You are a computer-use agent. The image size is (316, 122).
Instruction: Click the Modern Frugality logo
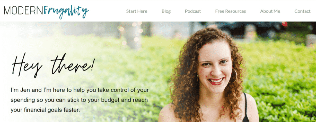pos(47,11)
